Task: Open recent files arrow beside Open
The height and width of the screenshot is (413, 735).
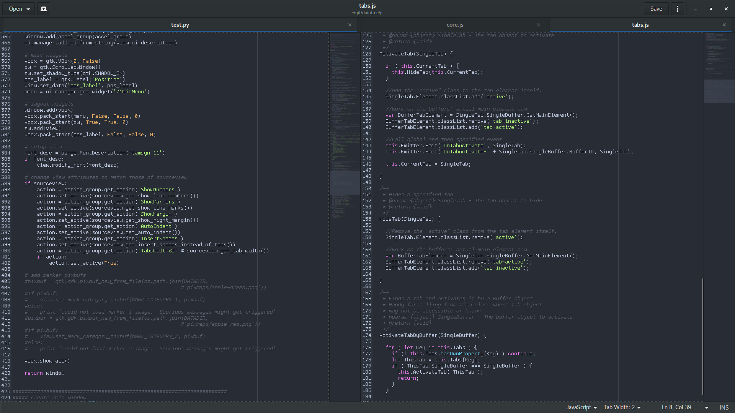Action: 28,9
